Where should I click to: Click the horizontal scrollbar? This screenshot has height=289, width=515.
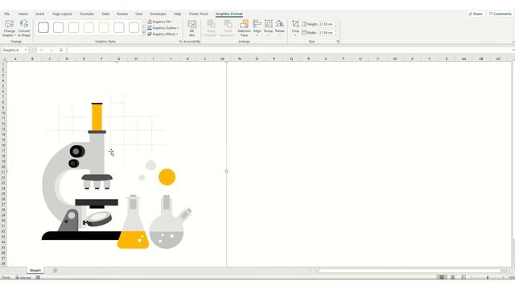pos(410,271)
